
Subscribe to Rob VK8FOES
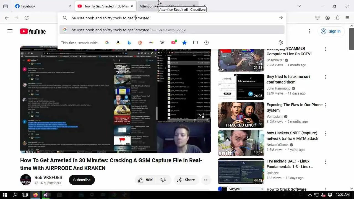(82, 180)
